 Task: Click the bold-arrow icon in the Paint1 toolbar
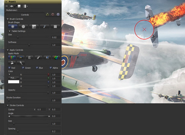11,6
